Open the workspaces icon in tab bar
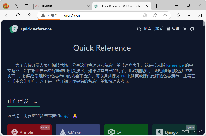 (16, 6)
